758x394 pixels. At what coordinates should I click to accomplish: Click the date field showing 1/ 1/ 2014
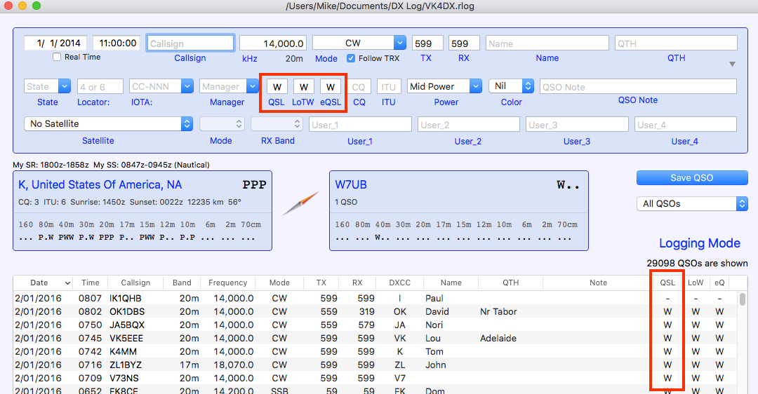click(55, 43)
